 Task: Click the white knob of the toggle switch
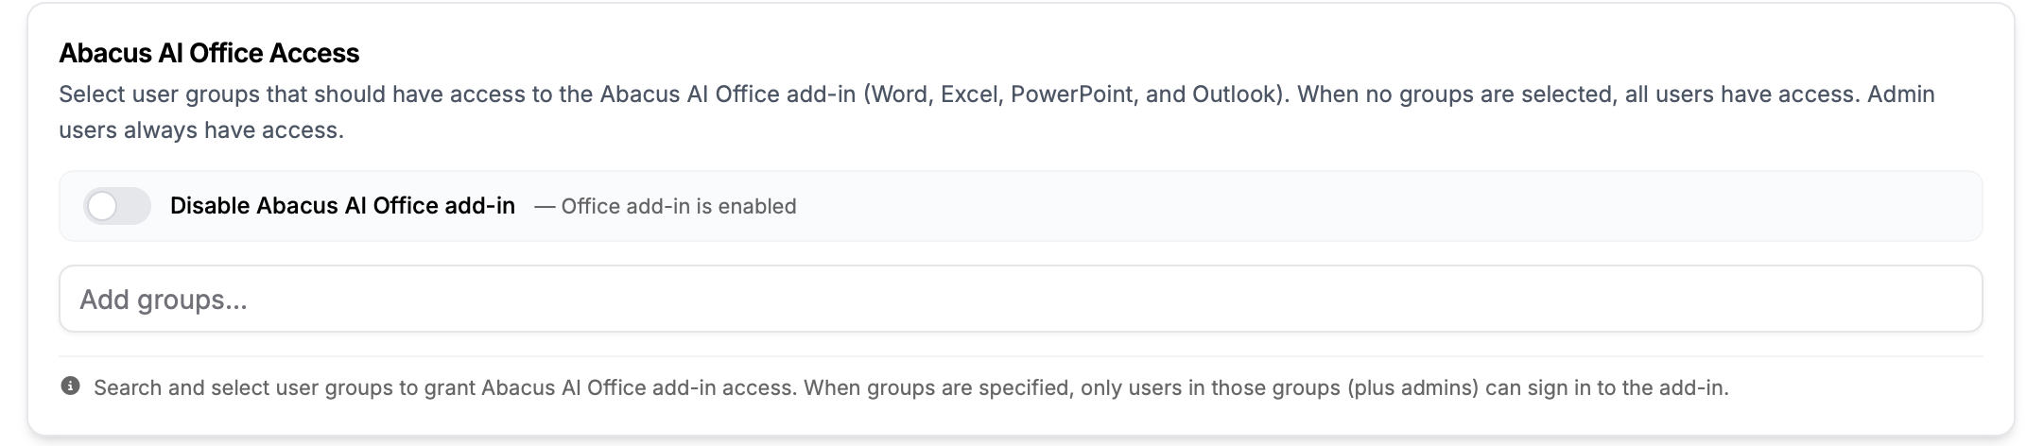click(102, 206)
